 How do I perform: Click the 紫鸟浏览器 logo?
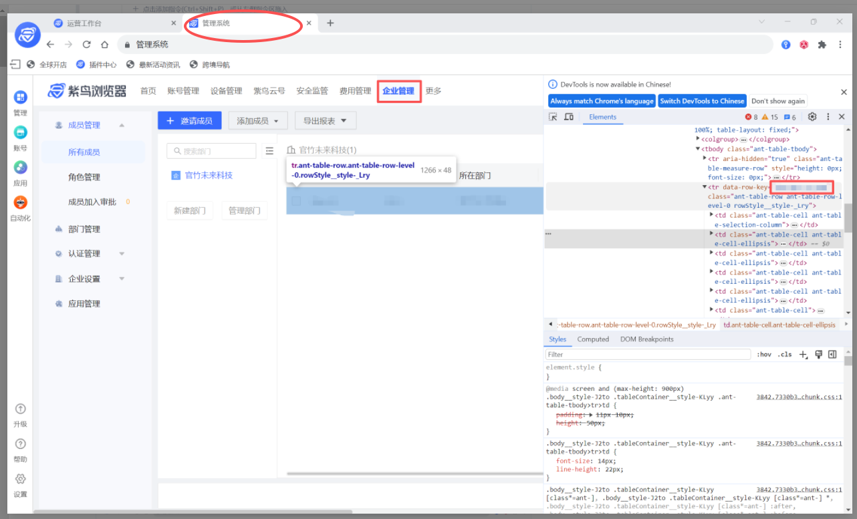(x=87, y=91)
